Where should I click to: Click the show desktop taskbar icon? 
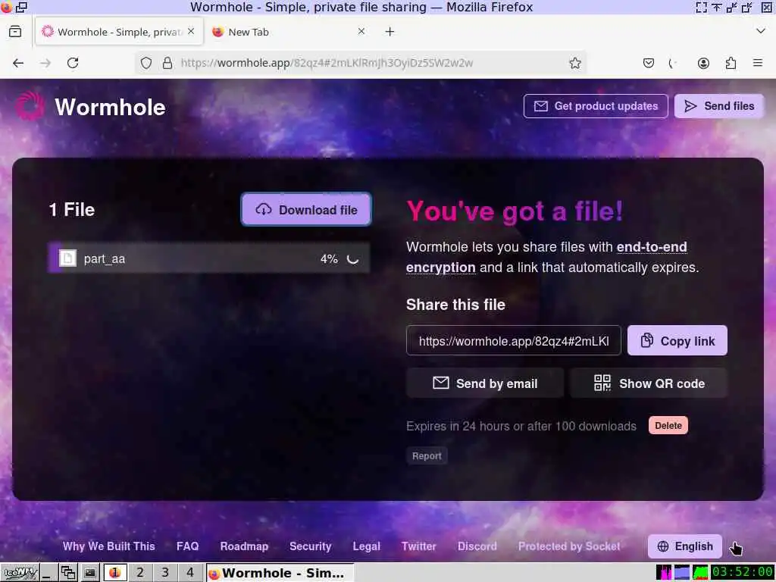click(48, 573)
